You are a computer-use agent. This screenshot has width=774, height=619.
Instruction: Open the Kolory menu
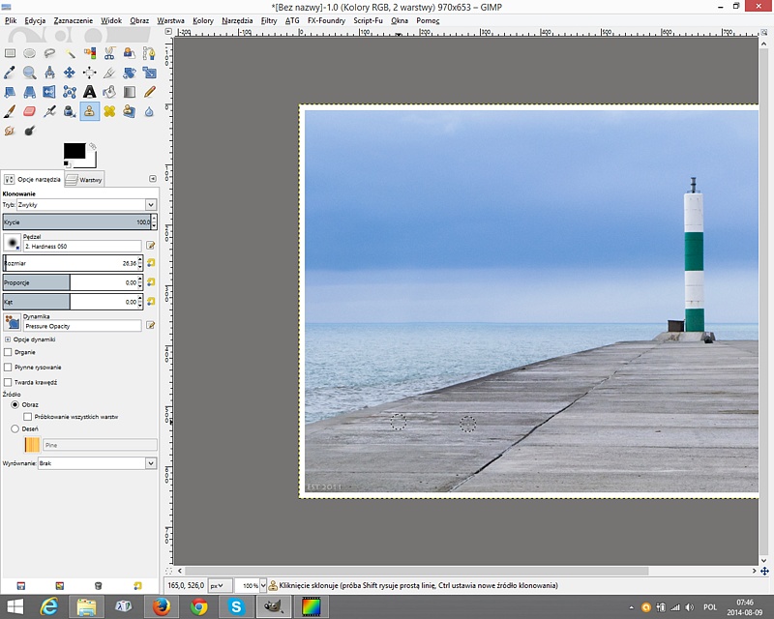click(203, 20)
